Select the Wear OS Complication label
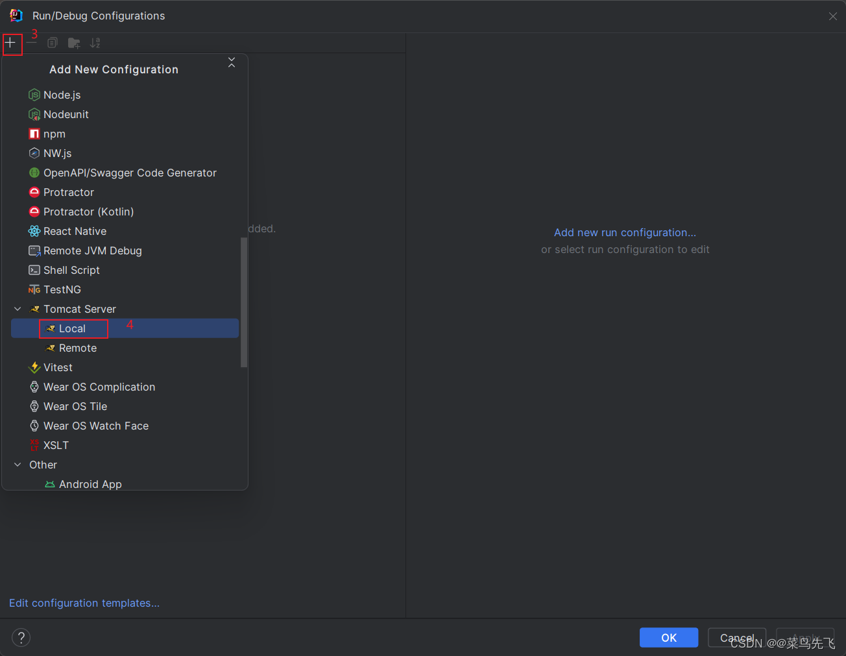This screenshot has height=656, width=846. [x=99, y=387]
